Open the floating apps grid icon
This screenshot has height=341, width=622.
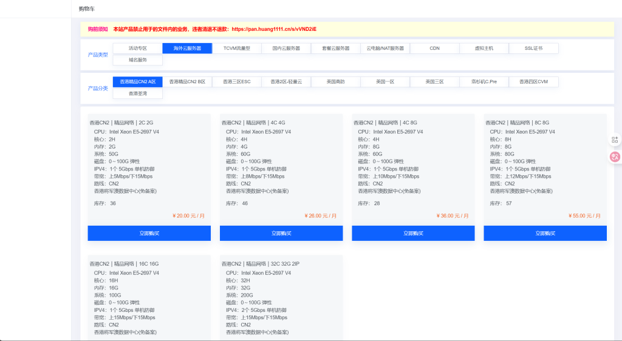click(615, 140)
